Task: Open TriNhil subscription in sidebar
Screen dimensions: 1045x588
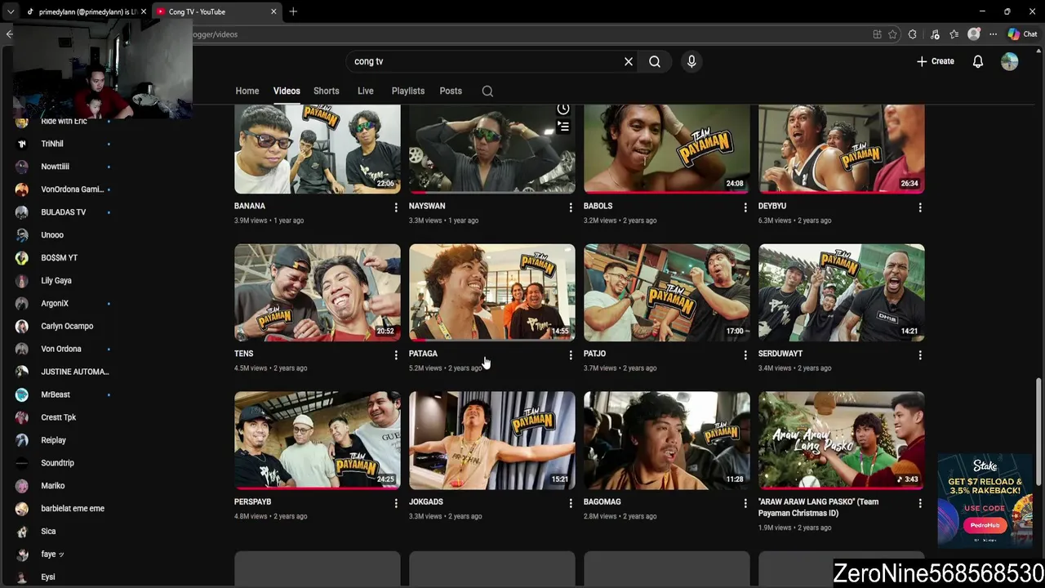Action: pos(52,144)
